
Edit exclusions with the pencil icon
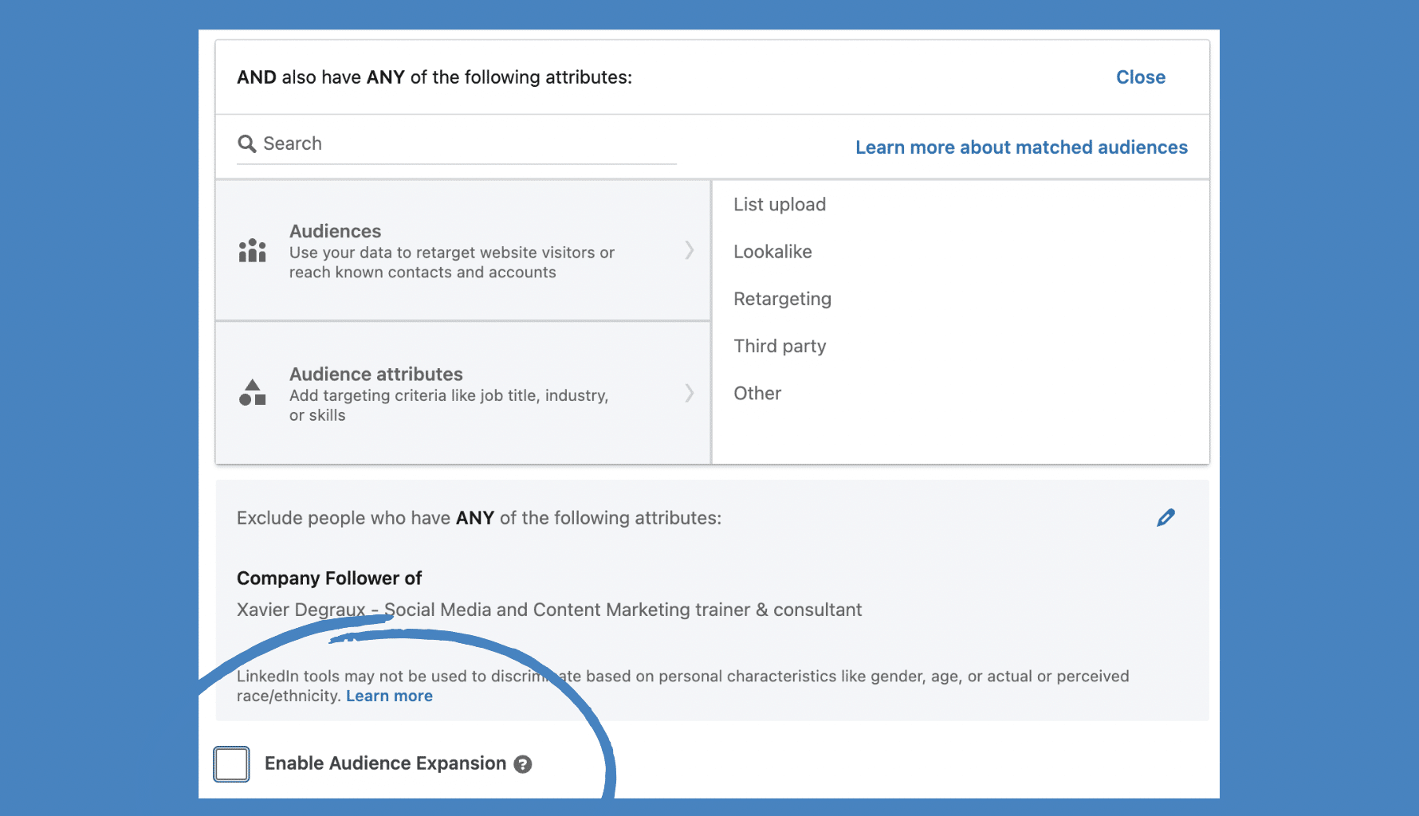[x=1165, y=518]
